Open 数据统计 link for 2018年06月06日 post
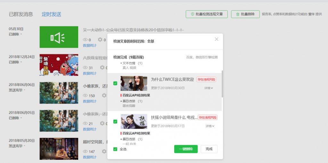328x163 pixels. tap(90, 101)
